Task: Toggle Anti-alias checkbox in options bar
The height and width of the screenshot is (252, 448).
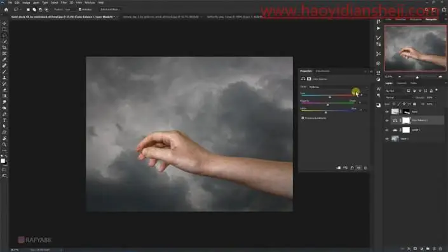Action: point(80,10)
